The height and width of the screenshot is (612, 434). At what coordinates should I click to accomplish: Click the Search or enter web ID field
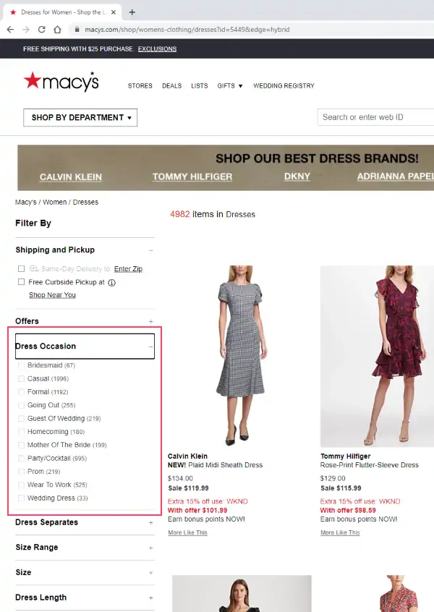pyautogui.click(x=376, y=117)
